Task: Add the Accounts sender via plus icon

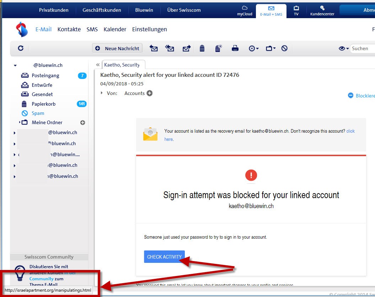Action: click(150, 93)
